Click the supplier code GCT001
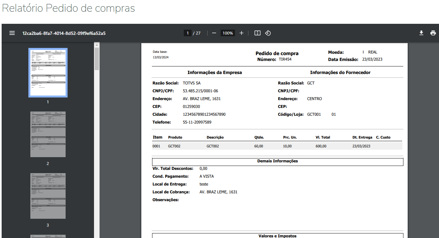 coord(314,114)
